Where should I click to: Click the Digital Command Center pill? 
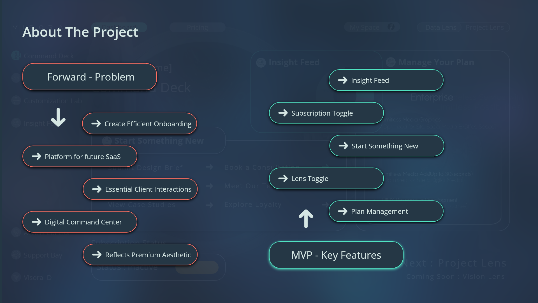coord(80,222)
